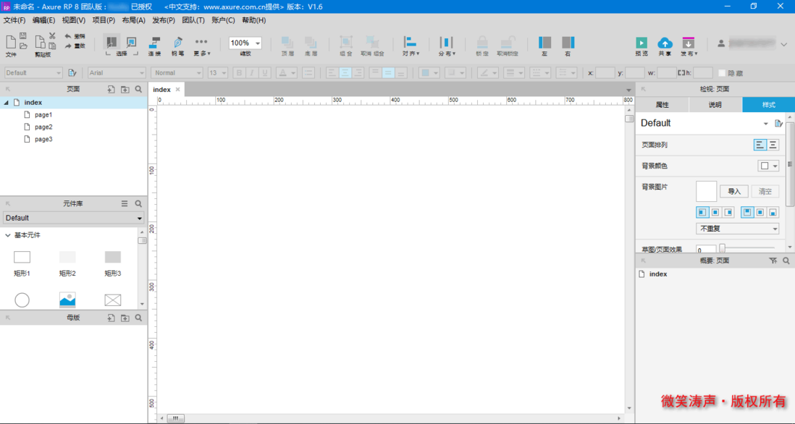Select the intersected selection mode tool

click(112, 42)
